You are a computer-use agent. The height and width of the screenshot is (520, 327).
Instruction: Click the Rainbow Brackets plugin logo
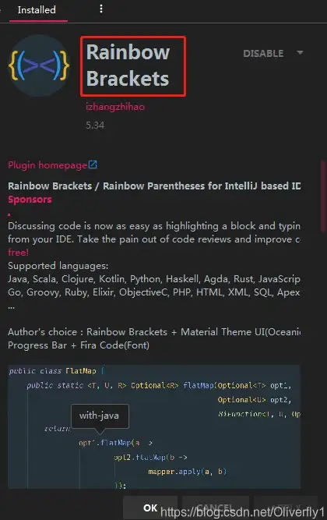click(39, 65)
